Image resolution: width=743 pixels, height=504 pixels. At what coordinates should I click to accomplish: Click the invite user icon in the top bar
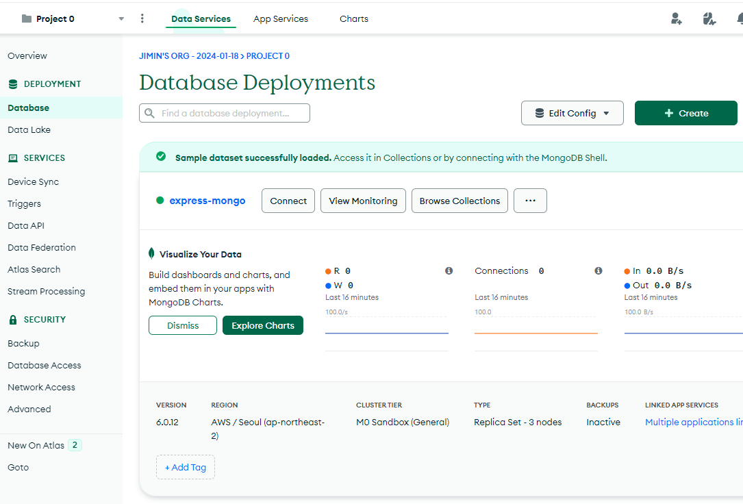676,18
